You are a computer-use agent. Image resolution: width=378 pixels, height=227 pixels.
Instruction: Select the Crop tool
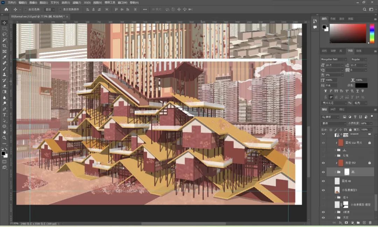(x=4, y=46)
